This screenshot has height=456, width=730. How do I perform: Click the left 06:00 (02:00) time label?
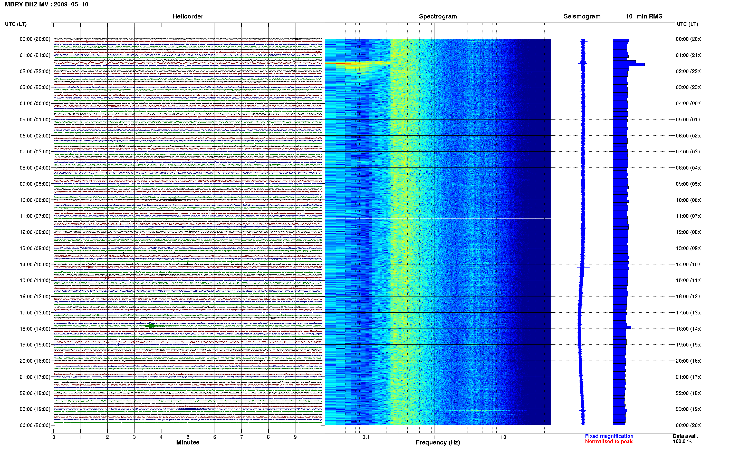pos(35,136)
